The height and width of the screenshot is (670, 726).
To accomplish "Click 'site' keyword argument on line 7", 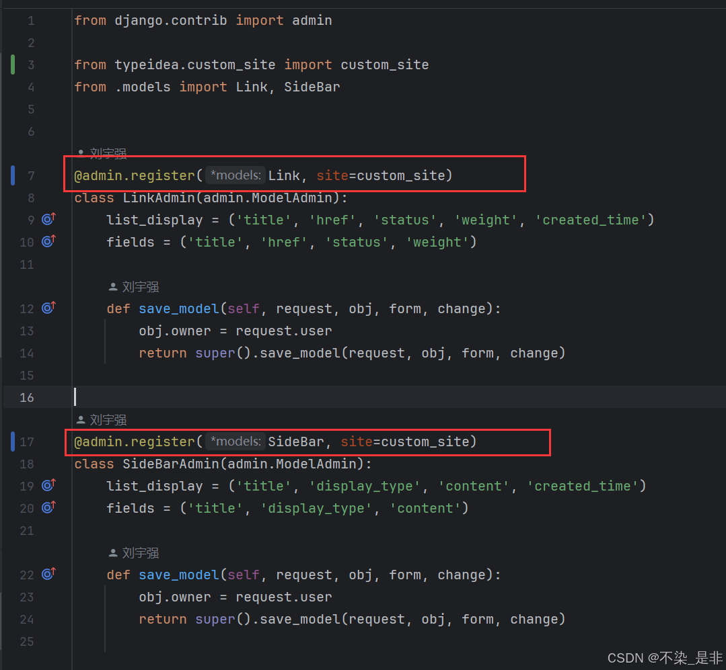I will click(332, 175).
